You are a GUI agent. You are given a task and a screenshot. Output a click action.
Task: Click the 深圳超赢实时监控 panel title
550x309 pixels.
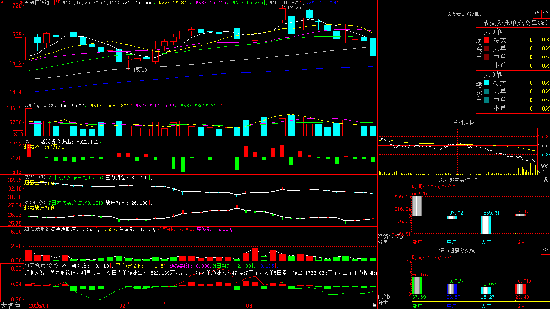tap(460, 180)
